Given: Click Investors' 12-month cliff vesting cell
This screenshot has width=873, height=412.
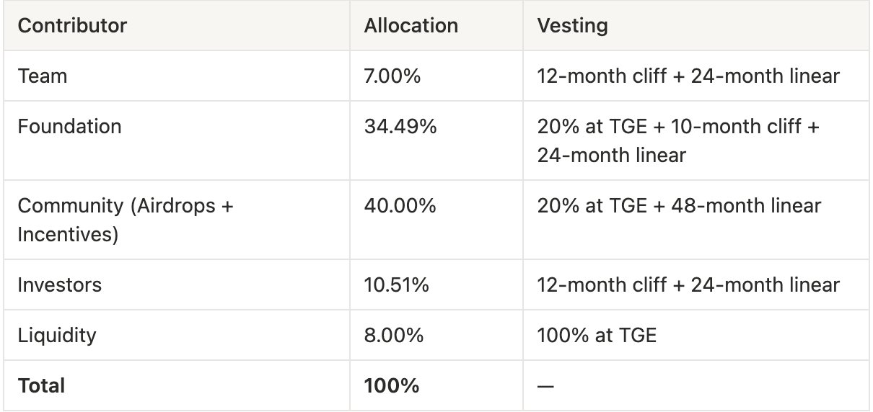Looking at the screenshot, I should 688,285.
